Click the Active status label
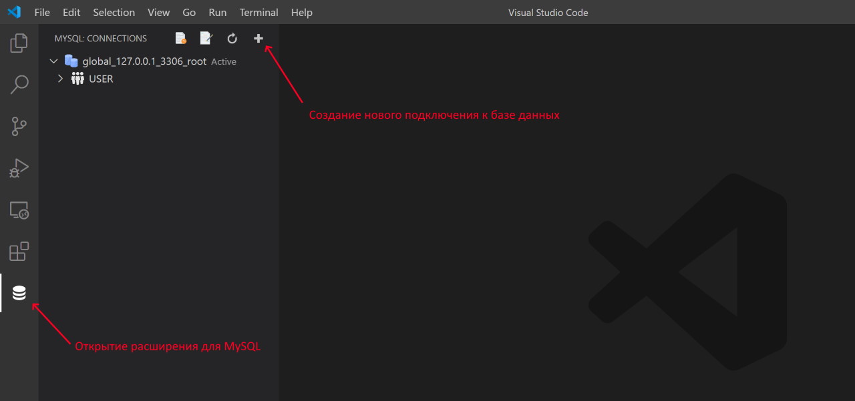Screen dimensions: 855x401 pyautogui.click(x=224, y=61)
